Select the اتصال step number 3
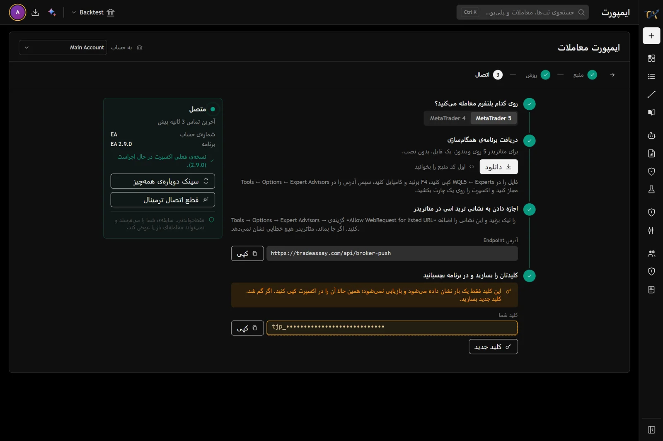This screenshot has width=663, height=441. tap(489, 75)
